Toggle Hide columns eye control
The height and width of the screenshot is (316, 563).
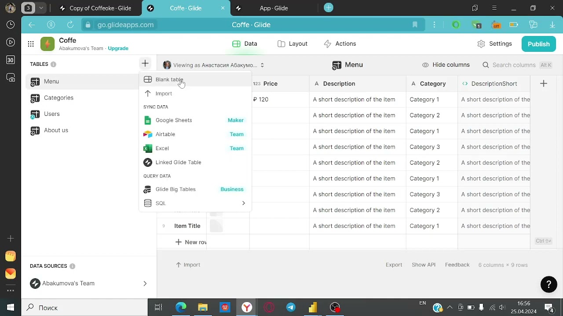point(446,65)
